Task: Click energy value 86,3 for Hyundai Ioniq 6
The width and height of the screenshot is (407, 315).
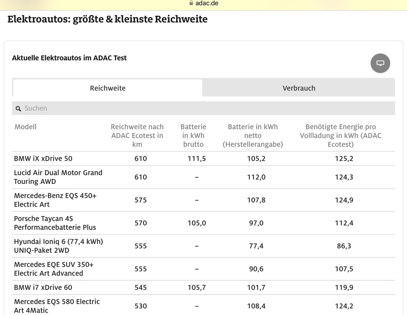Action: pos(344,246)
